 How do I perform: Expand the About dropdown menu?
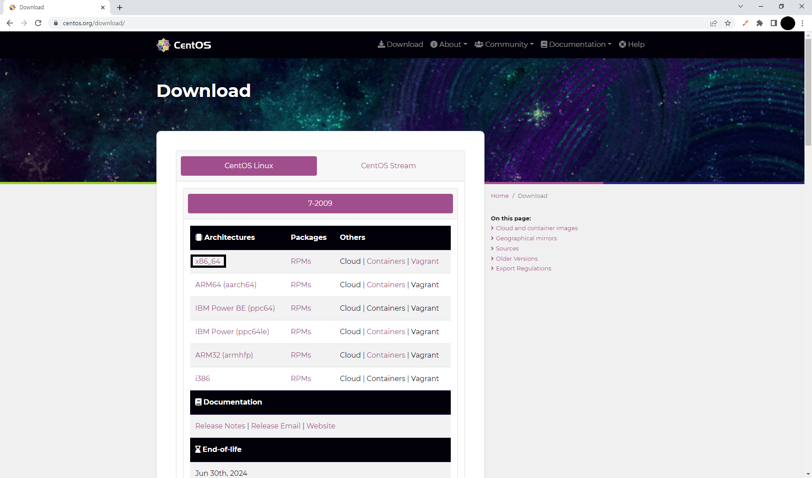click(449, 44)
